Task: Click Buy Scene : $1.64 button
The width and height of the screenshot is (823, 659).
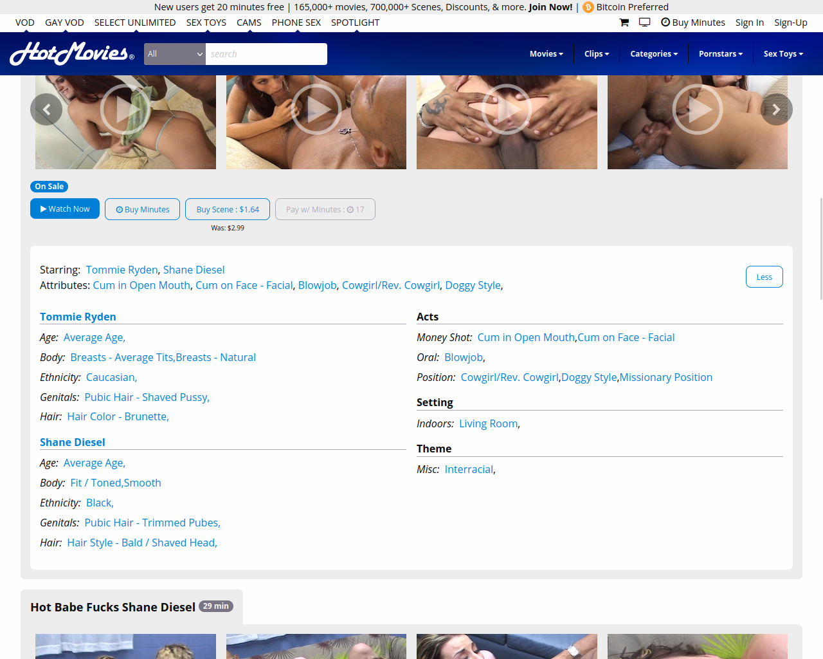Action: tap(228, 209)
